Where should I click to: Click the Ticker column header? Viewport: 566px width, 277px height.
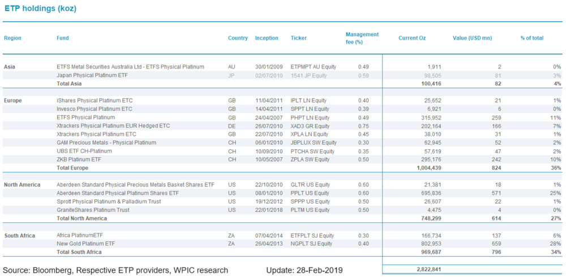[298, 38]
